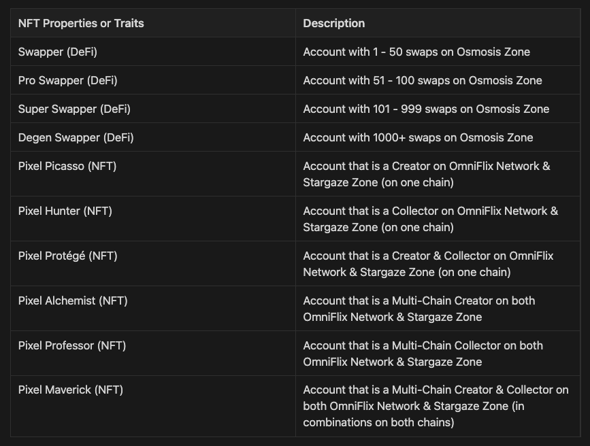Click the Multi-Chain Collector description for Pixel Professor
The height and width of the screenshot is (446, 590).
coord(423,354)
